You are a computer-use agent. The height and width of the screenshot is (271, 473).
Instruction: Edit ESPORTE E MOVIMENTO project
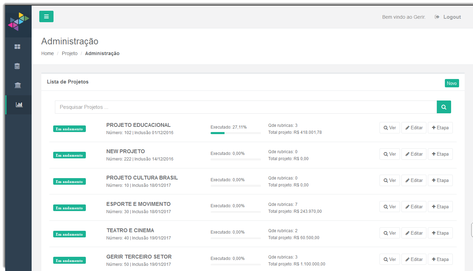[x=414, y=207]
